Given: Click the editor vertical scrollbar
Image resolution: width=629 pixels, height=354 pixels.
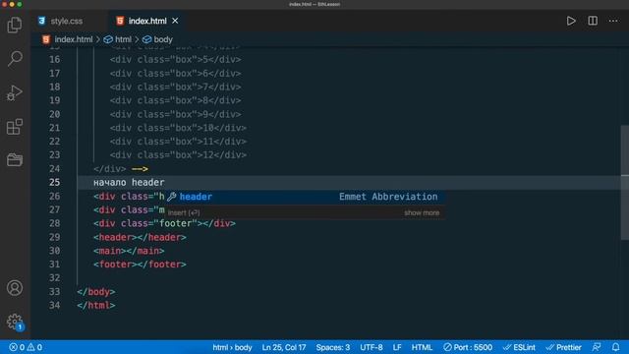Looking at the screenshot, I should tap(625, 183).
